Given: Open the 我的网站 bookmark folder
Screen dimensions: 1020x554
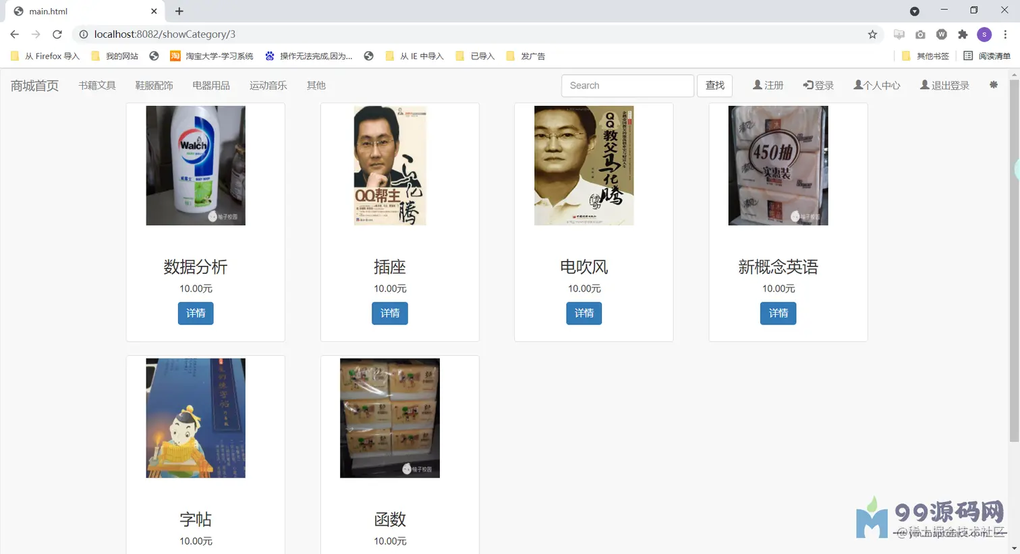Looking at the screenshot, I should [115, 56].
